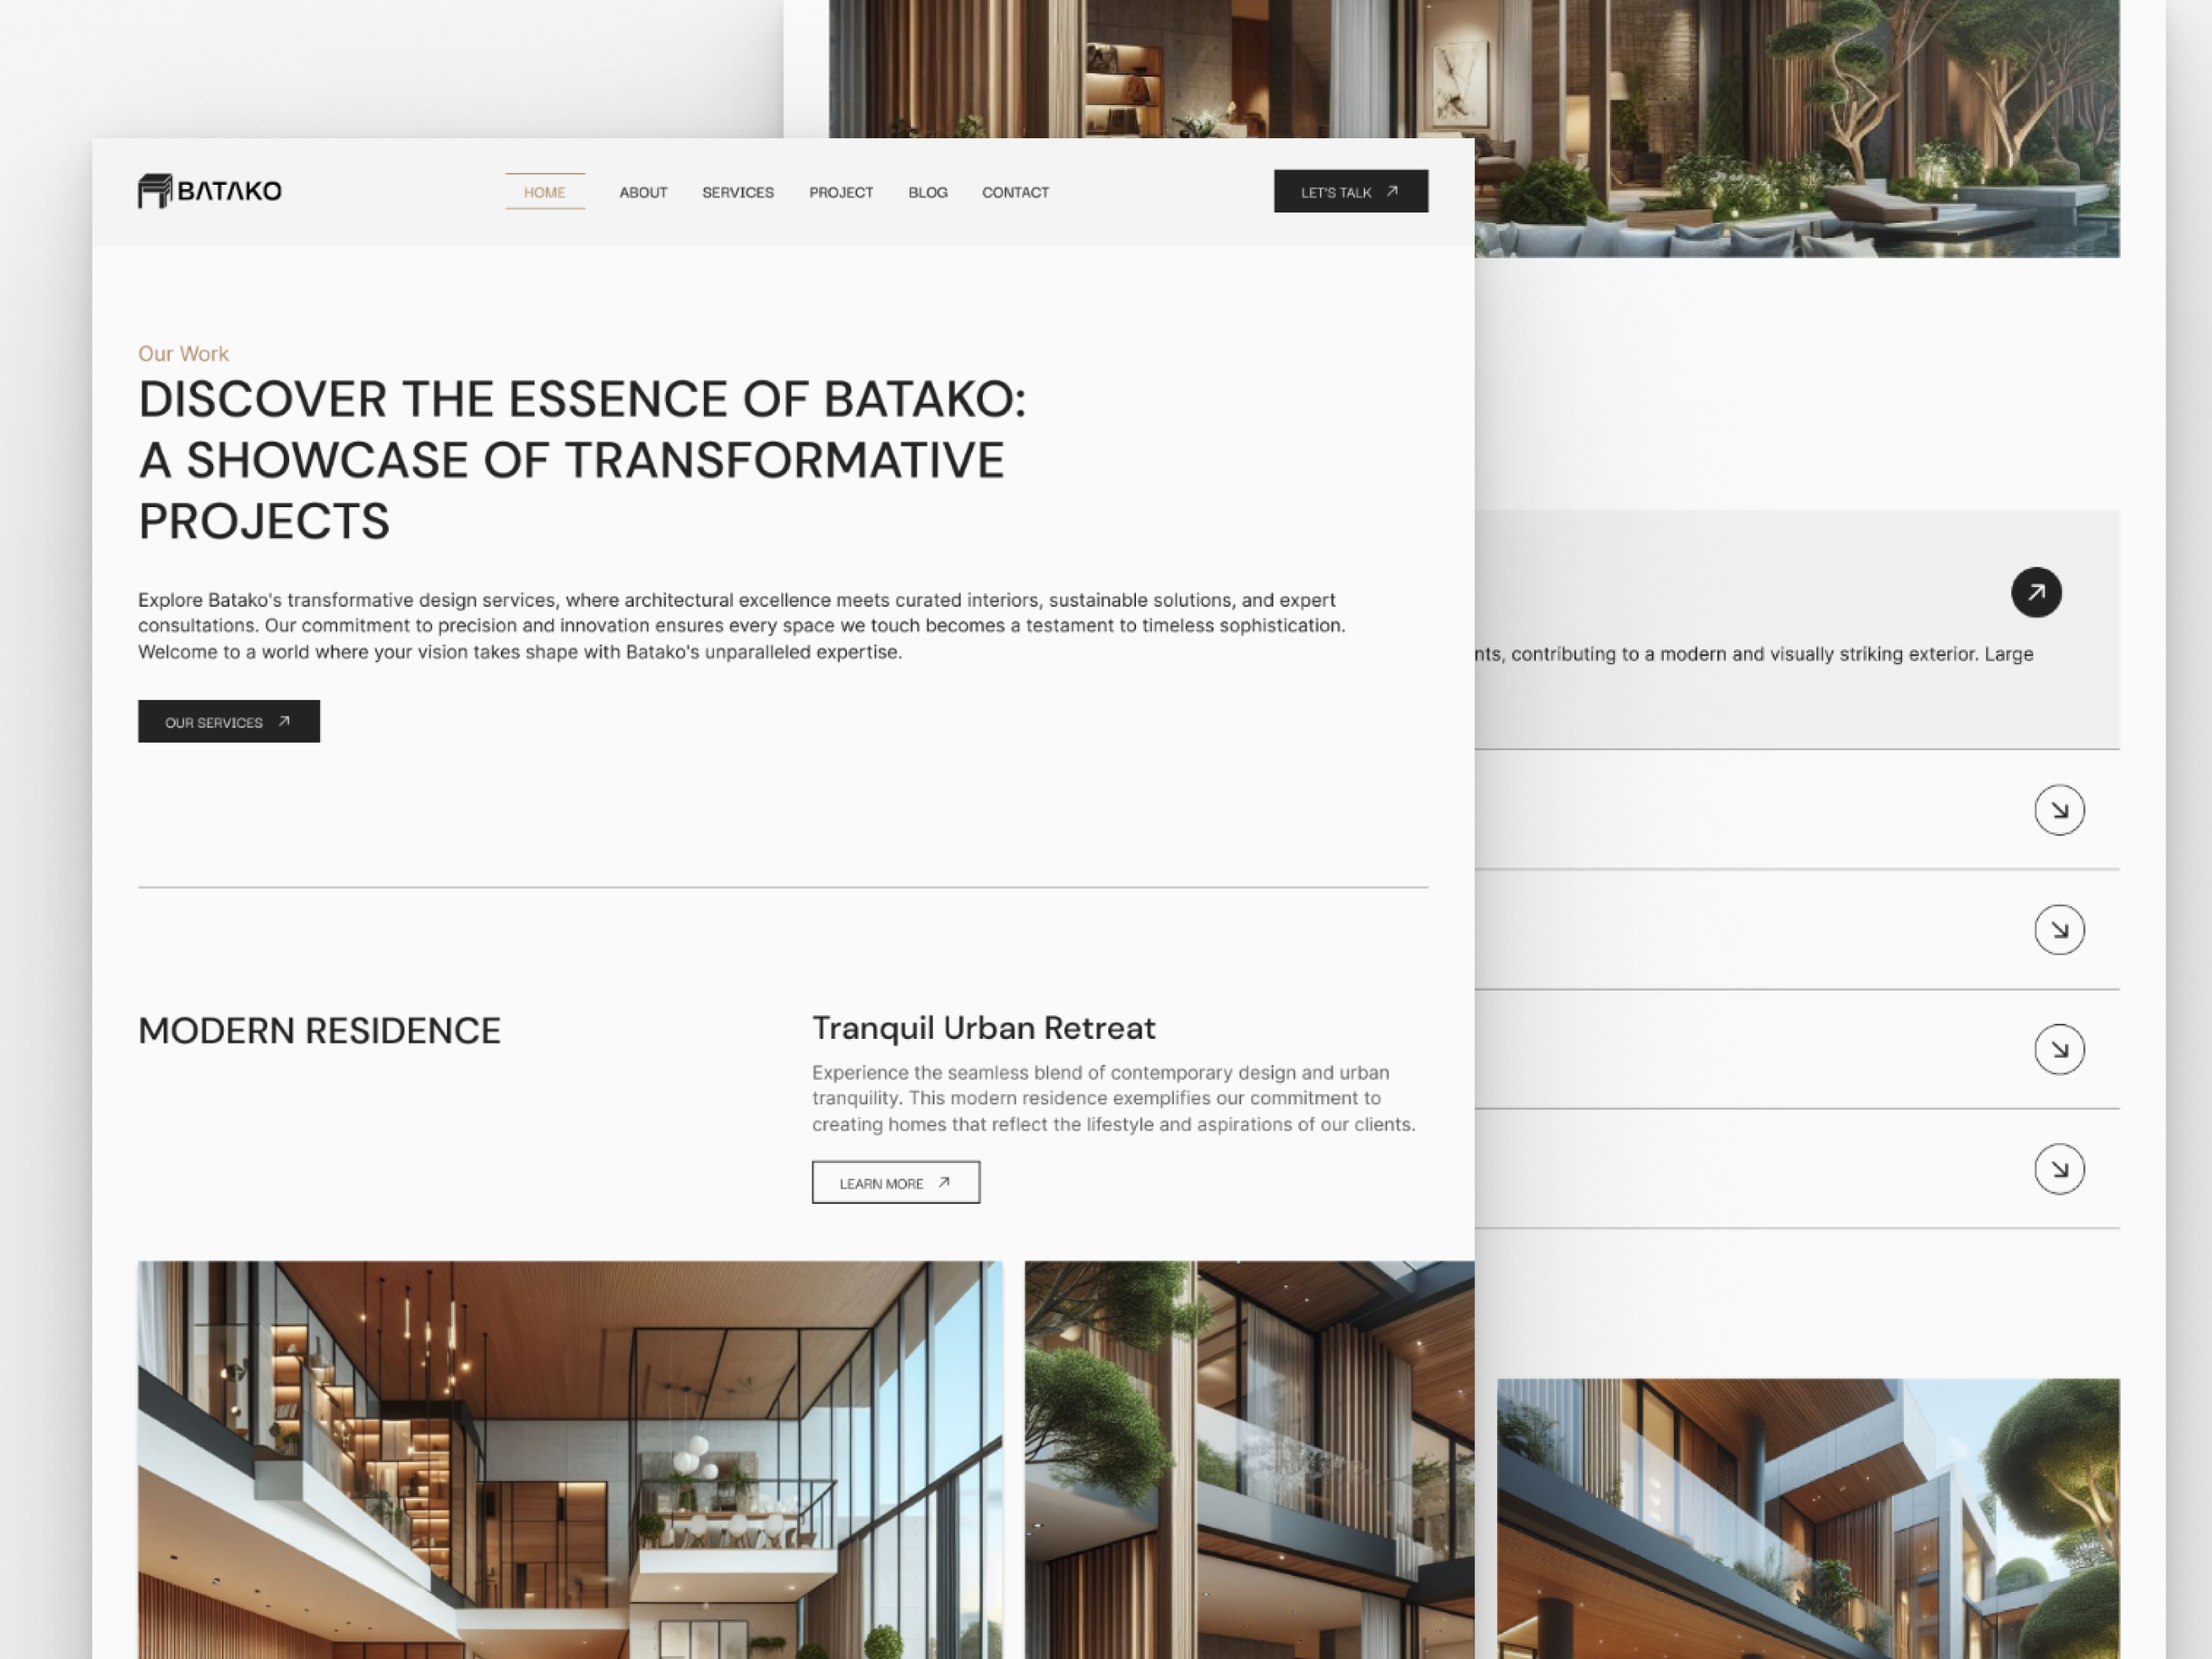The height and width of the screenshot is (1659, 2212).
Task: Click the top-right dark circular arrow icon
Action: click(x=2036, y=591)
